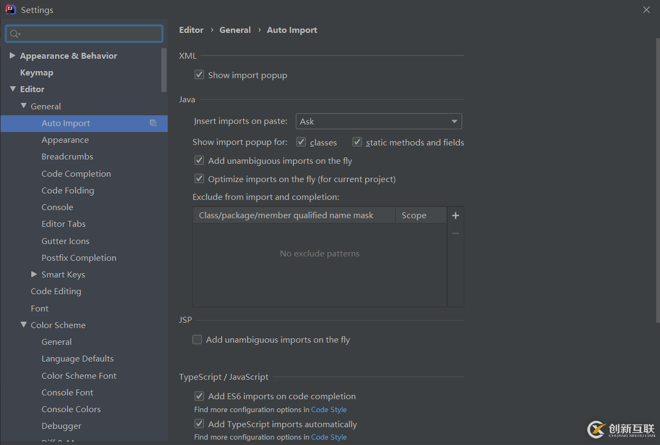Image resolution: width=660 pixels, height=445 pixels.
Task: Click the minus remove-pattern icon
Action: pos(456,233)
